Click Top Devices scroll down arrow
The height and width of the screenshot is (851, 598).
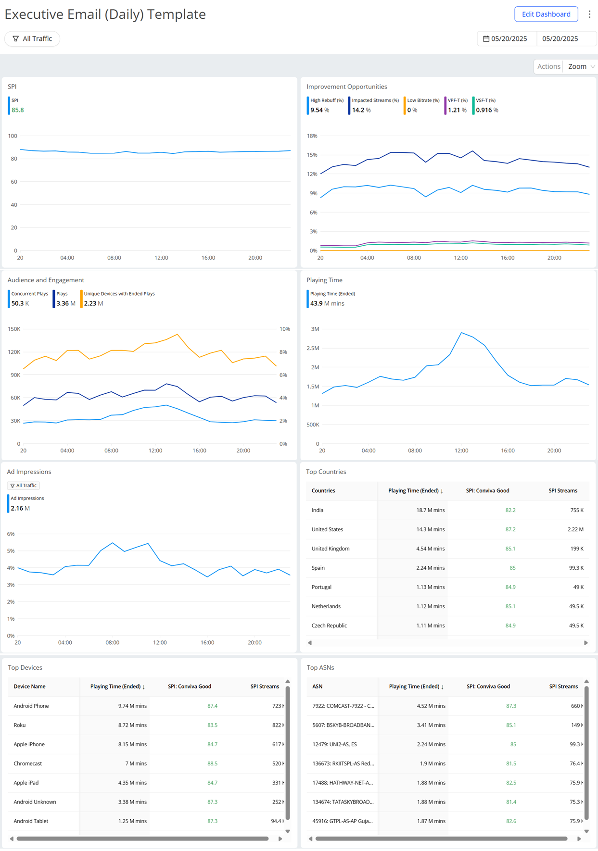point(288,831)
